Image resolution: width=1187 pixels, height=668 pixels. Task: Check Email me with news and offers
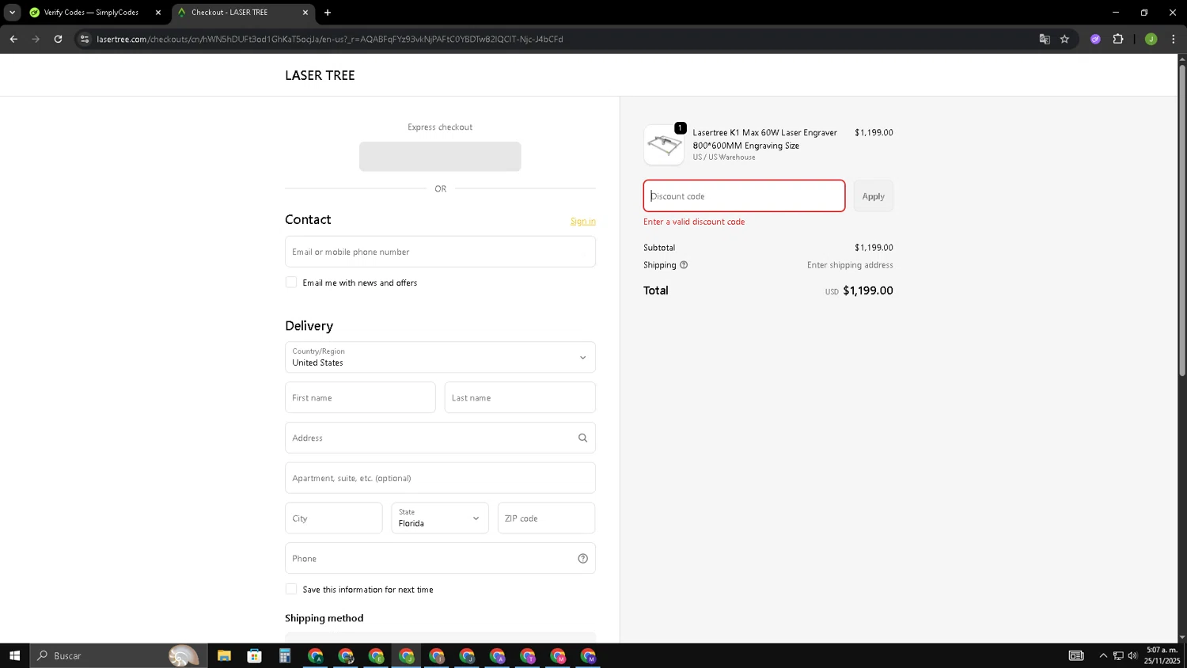click(291, 283)
